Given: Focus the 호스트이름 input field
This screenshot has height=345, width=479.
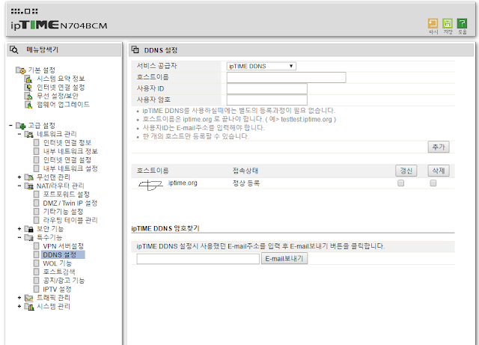Looking at the screenshot, I should coord(286,77).
